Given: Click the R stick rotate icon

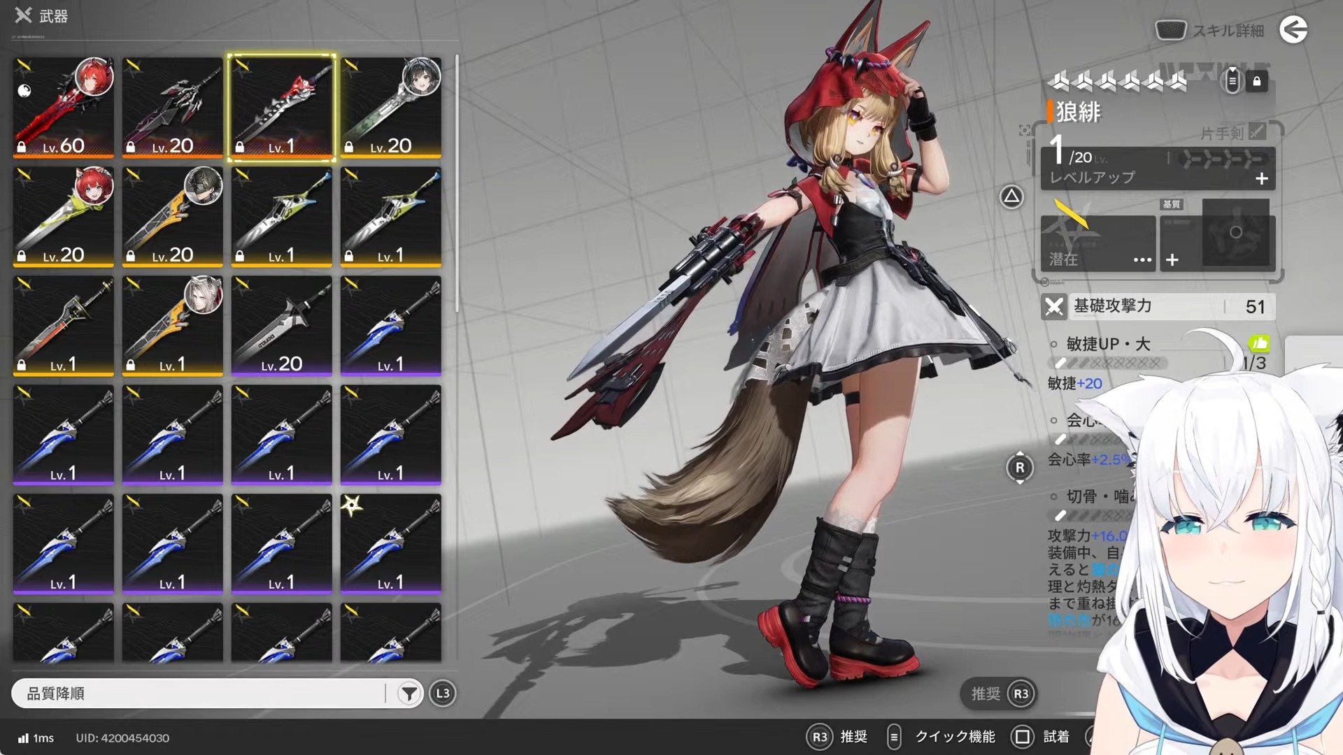Looking at the screenshot, I should click(1020, 468).
